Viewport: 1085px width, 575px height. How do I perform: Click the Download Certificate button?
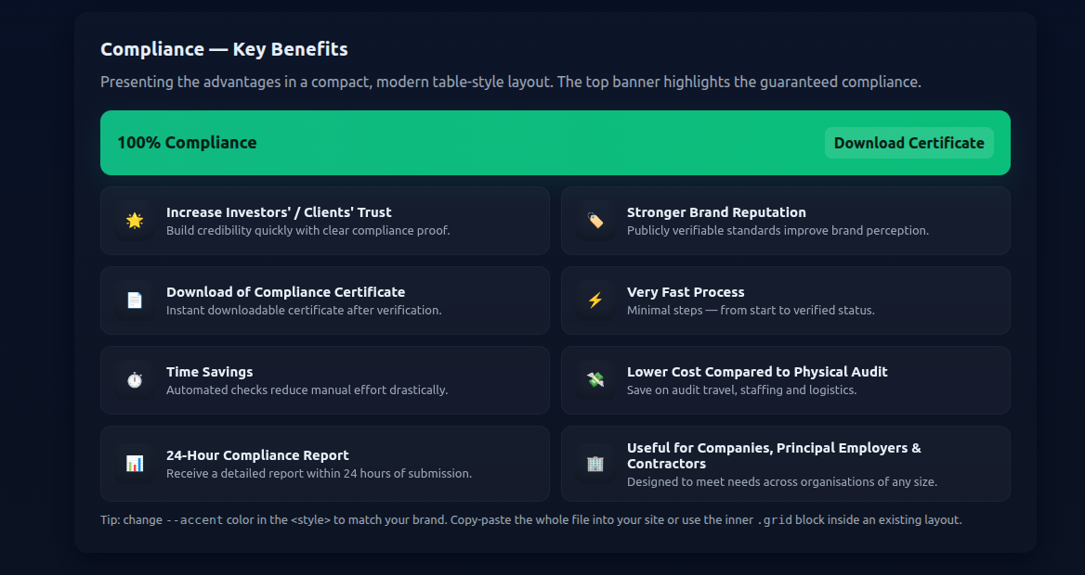pyautogui.click(x=909, y=143)
